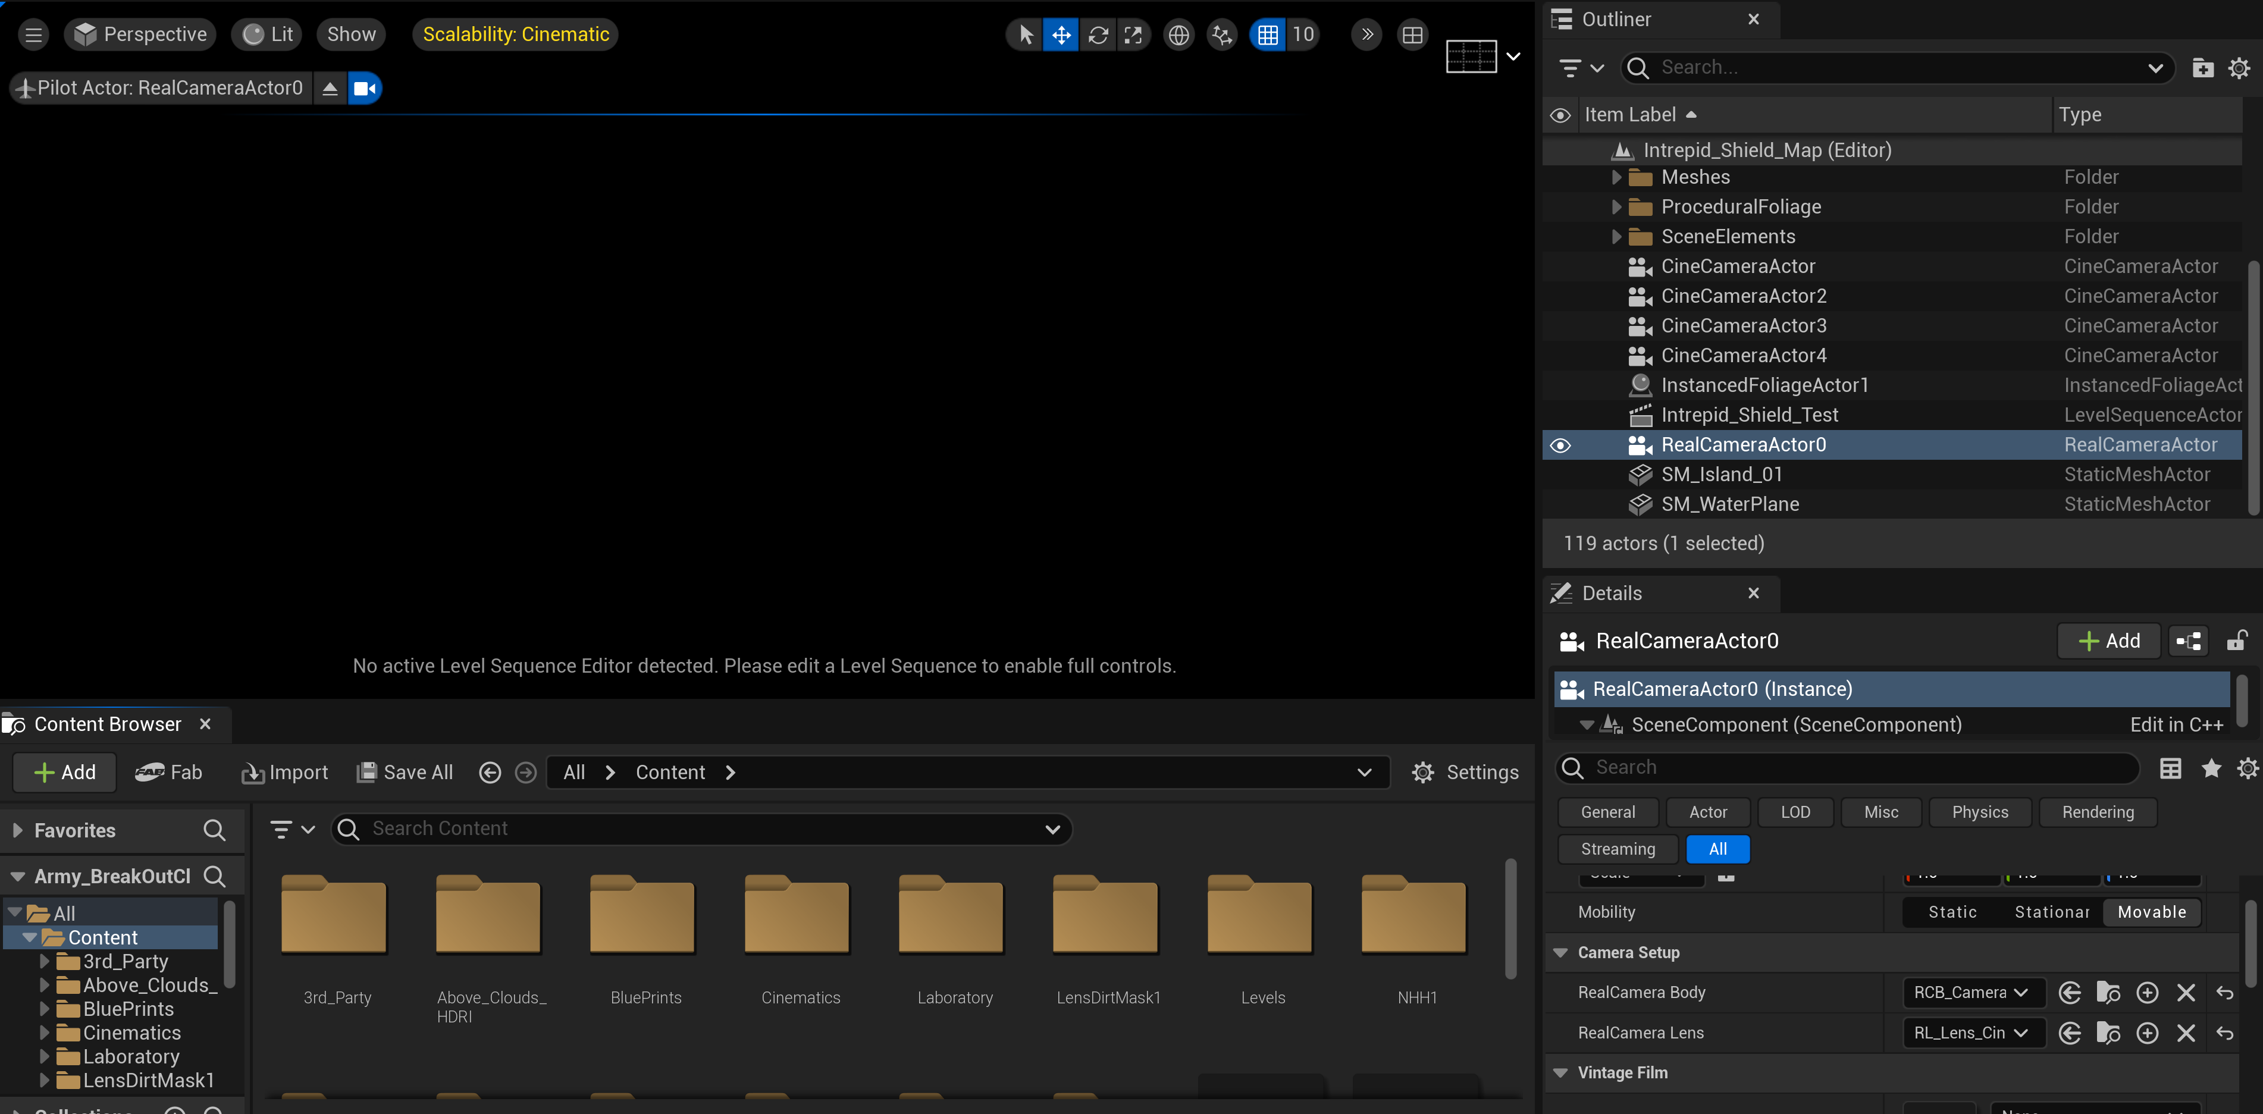The width and height of the screenshot is (2263, 1114).
Task: Filter Details by Rendering category
Action: 2098,812
